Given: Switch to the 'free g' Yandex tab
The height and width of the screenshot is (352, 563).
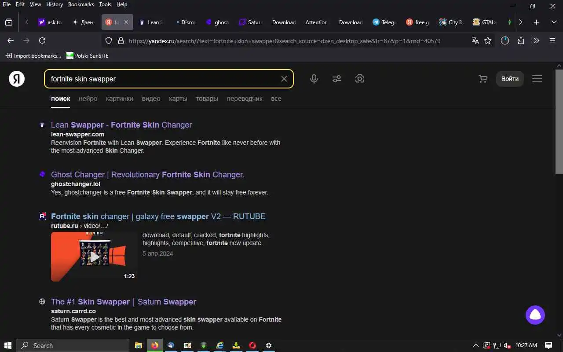Looking at the screenshot, I should 418,22.
